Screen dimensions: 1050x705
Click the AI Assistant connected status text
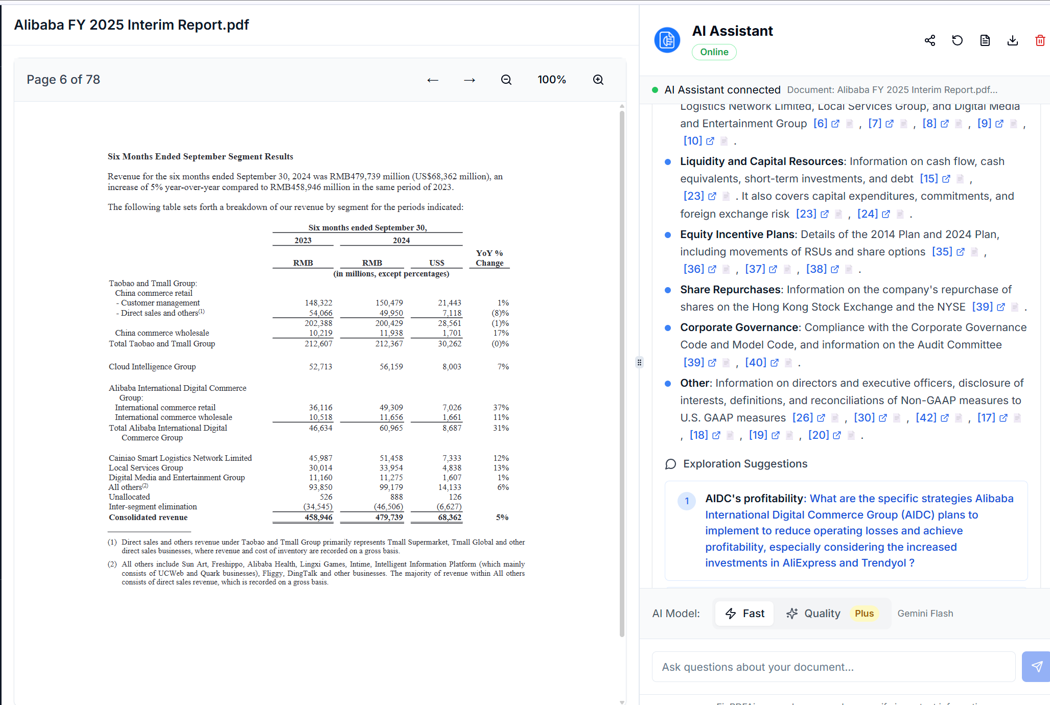point(722,90)
